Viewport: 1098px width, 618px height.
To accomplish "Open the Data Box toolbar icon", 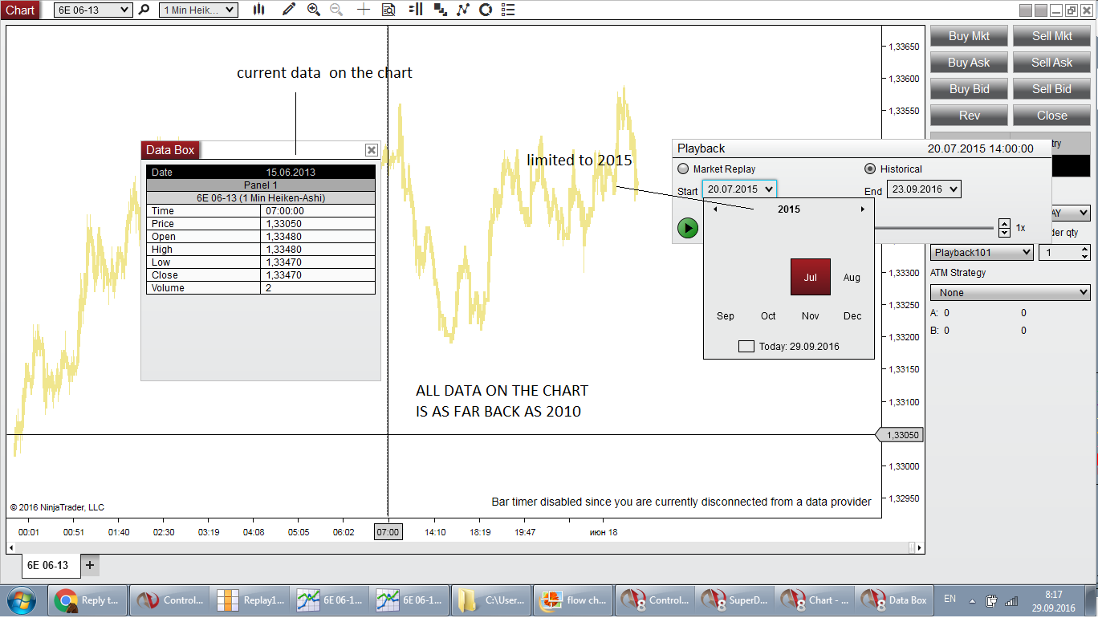I will [388, 10].
